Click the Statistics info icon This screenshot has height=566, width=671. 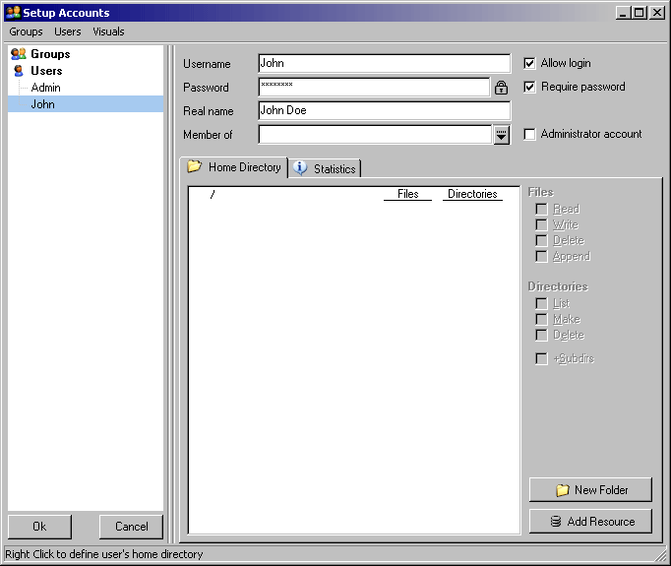pyautogui.click(x=300, y=168)
